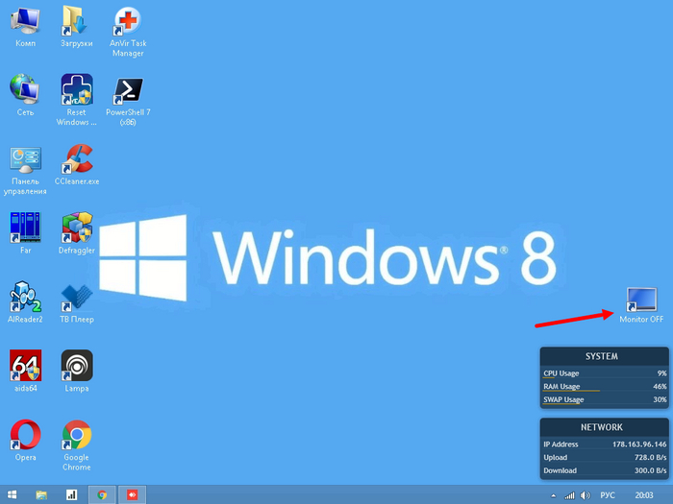Viewport: 673px width, 504px height.
Task: Switch the РУС input language indicator
Action: click(x=608, y=495)
